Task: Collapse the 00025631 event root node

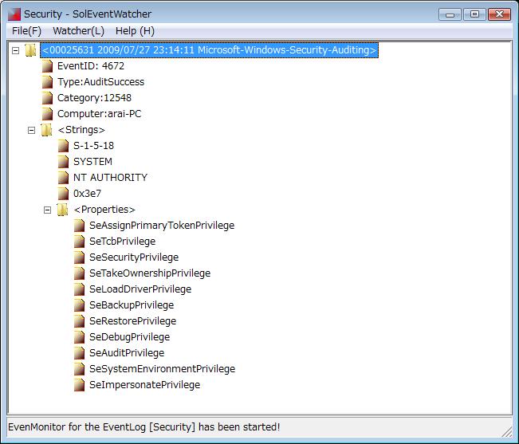Action: 16,51
